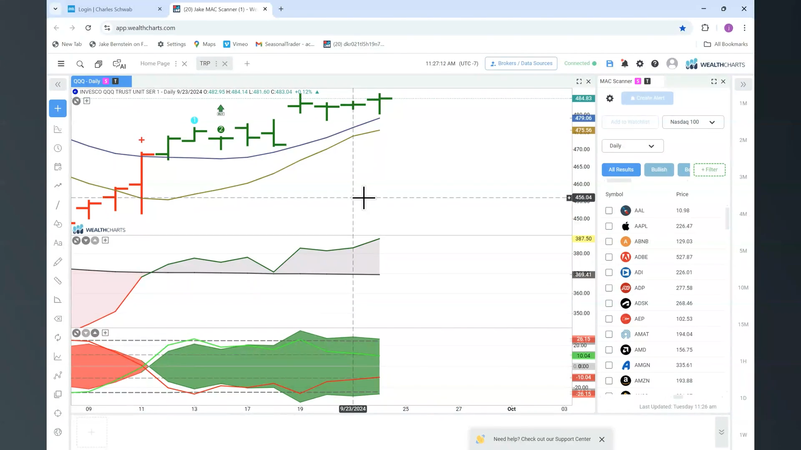The image size is (801, 450).
Task: Check the AAPL checkbox
Action: point(609,226)
